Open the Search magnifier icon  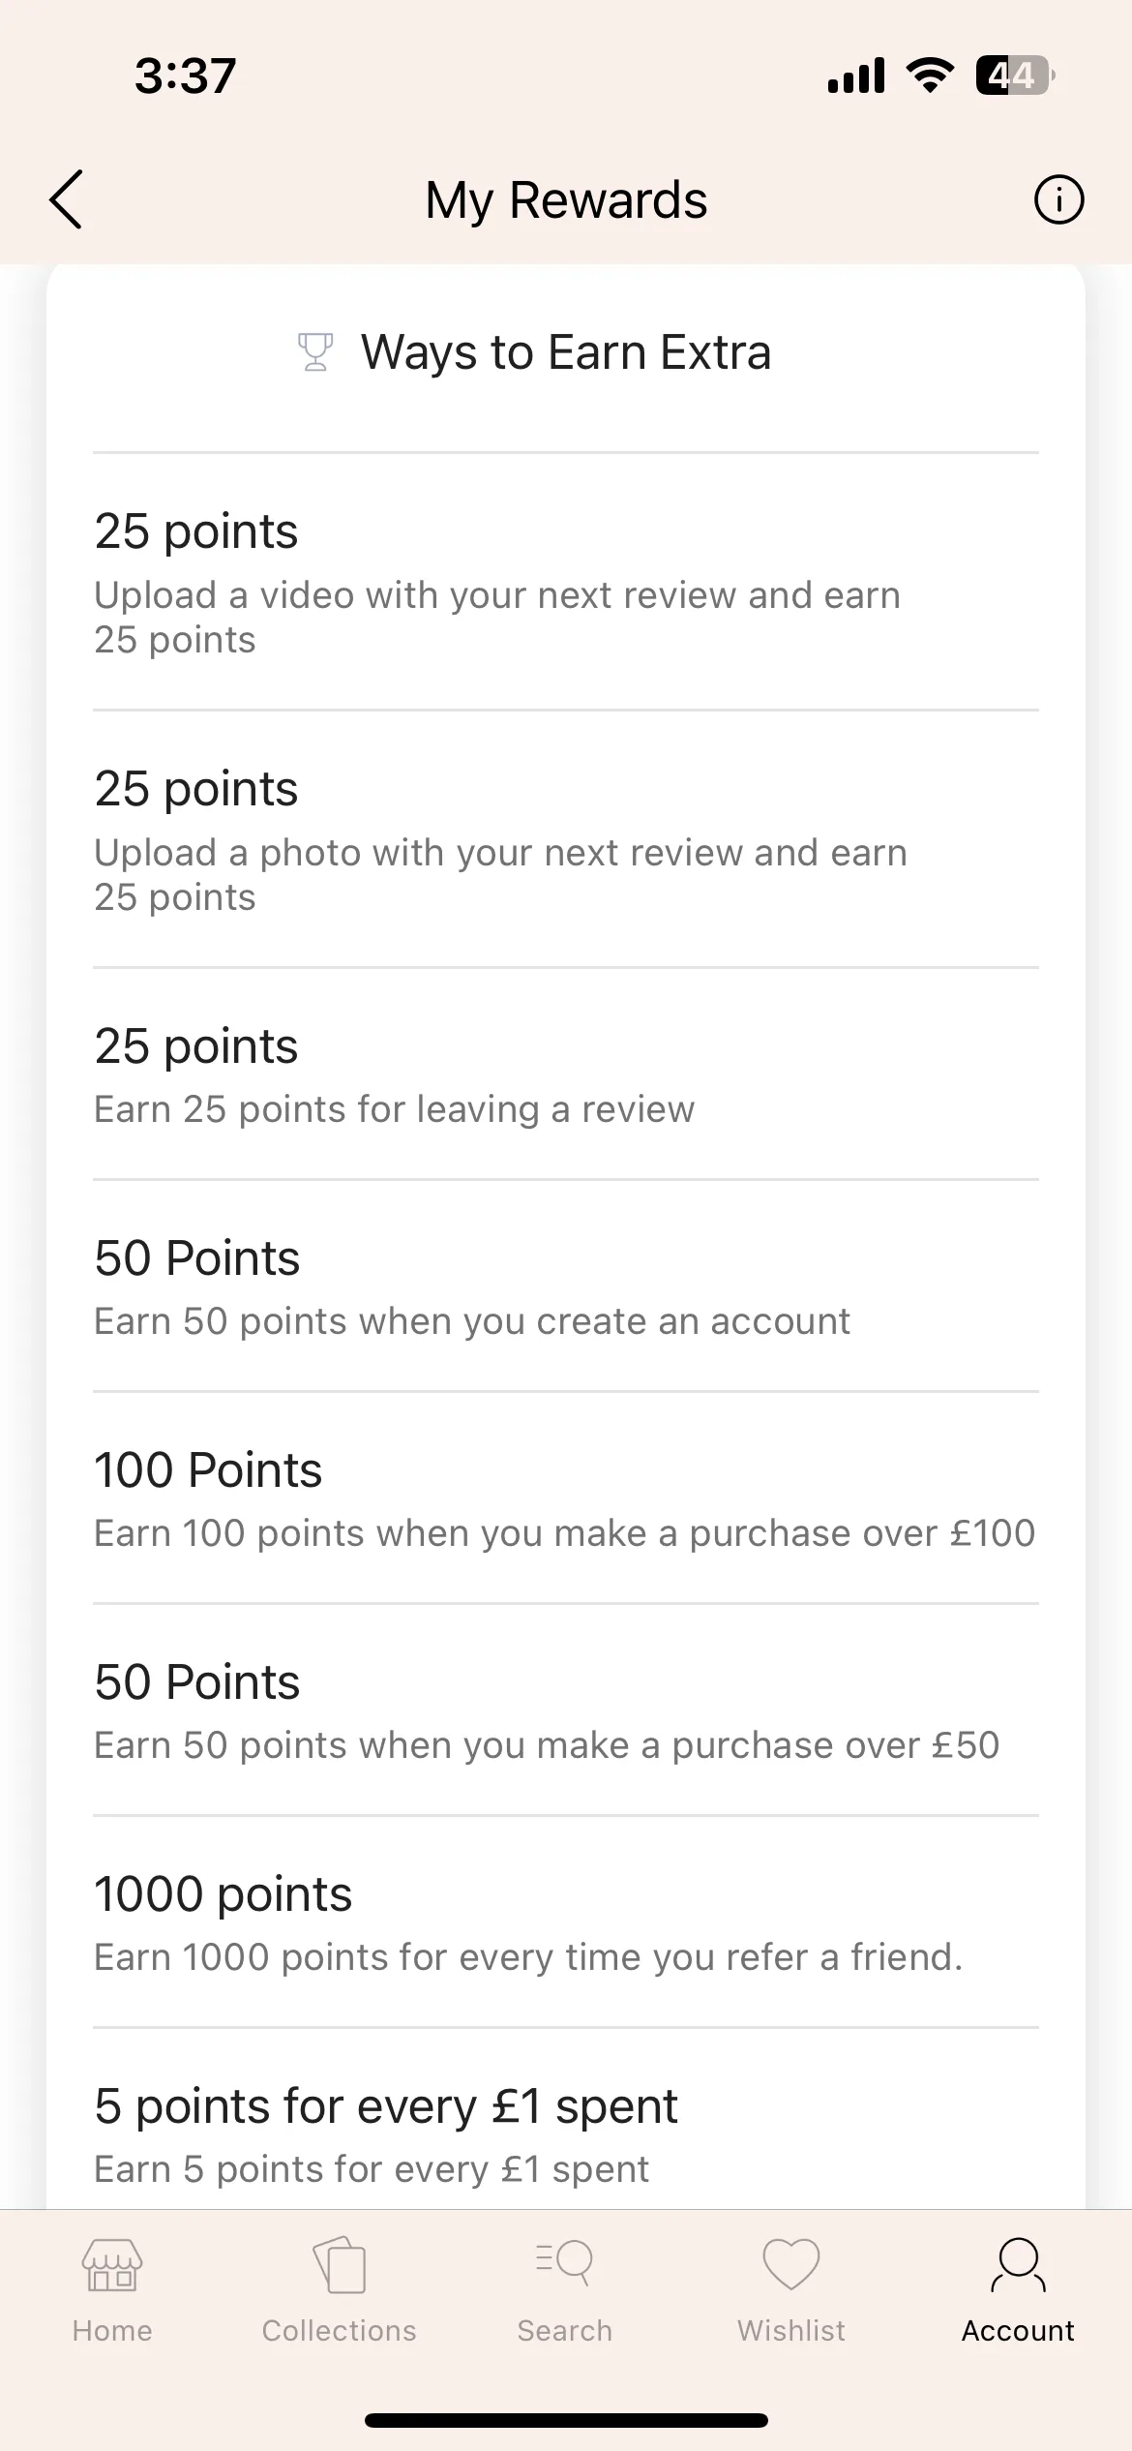(x=565, y=2263)
